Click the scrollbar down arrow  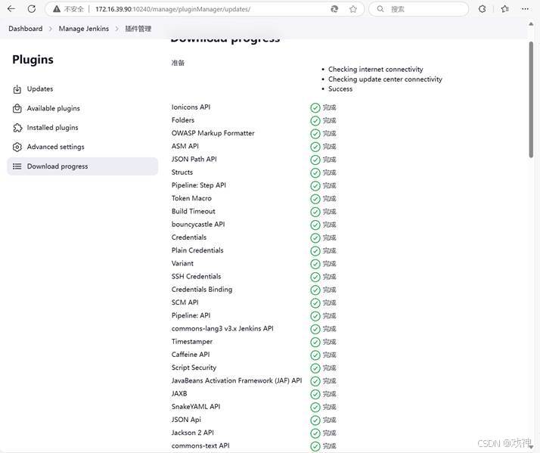pos(531,447)
